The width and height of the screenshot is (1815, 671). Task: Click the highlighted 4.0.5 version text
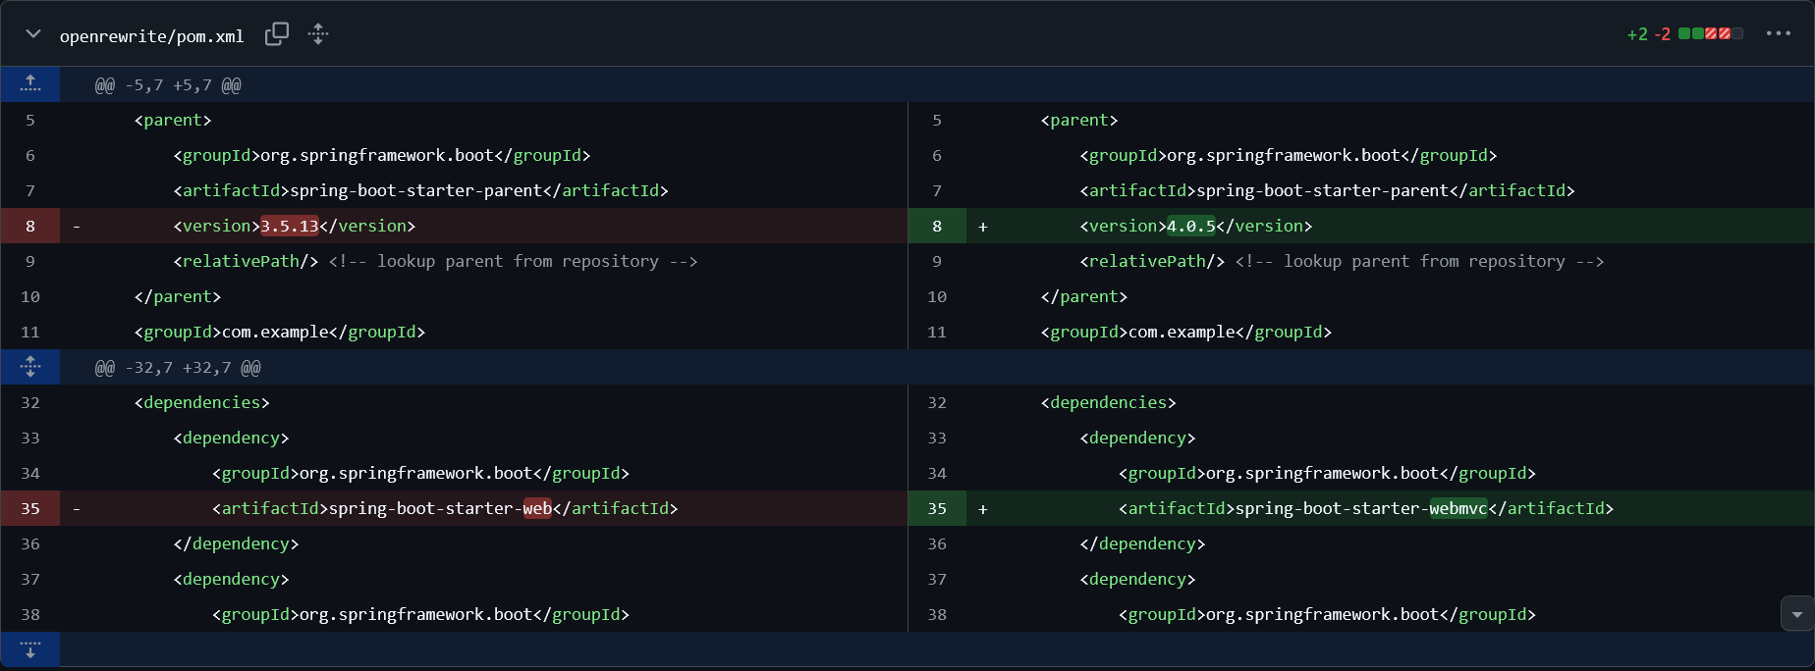pos(1190,226)
